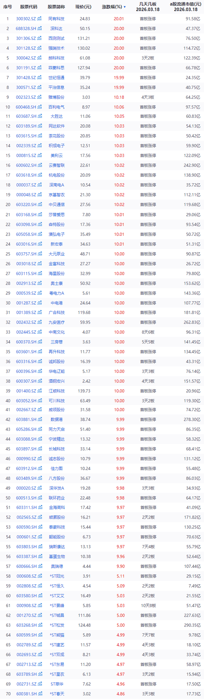Open stock name link 同有科技
The image size is (204, 699).
(x=57, y=19)
